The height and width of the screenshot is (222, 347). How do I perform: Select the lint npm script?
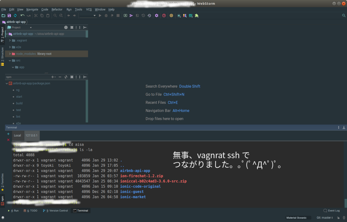click(x=18, y=117)
